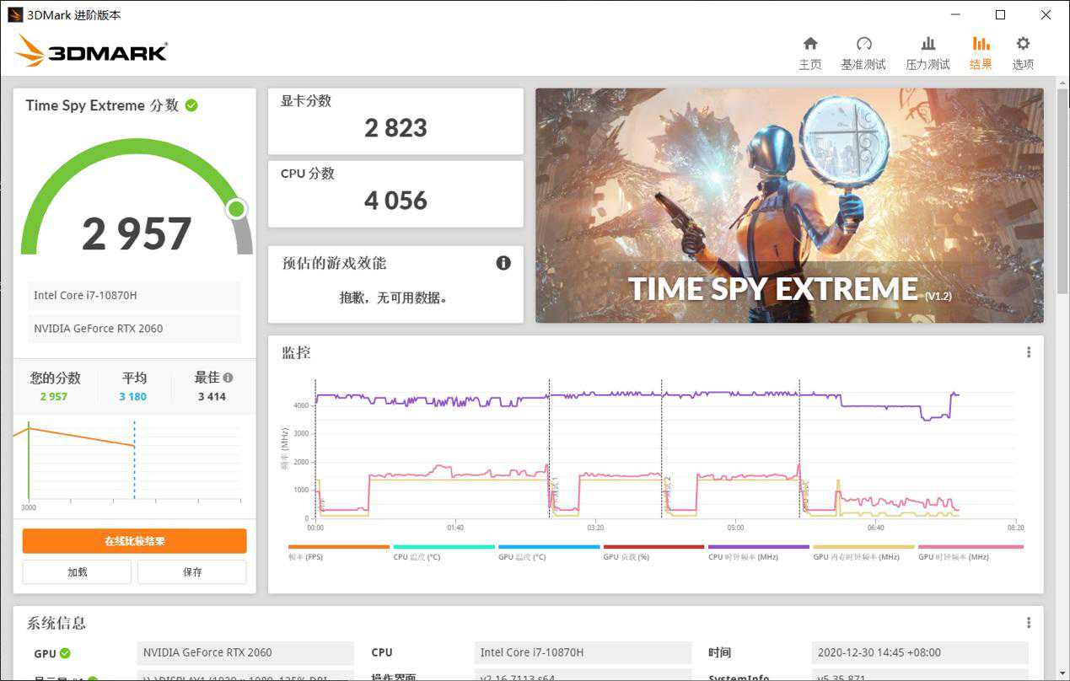Click the 加载 load button

(77, 571)
